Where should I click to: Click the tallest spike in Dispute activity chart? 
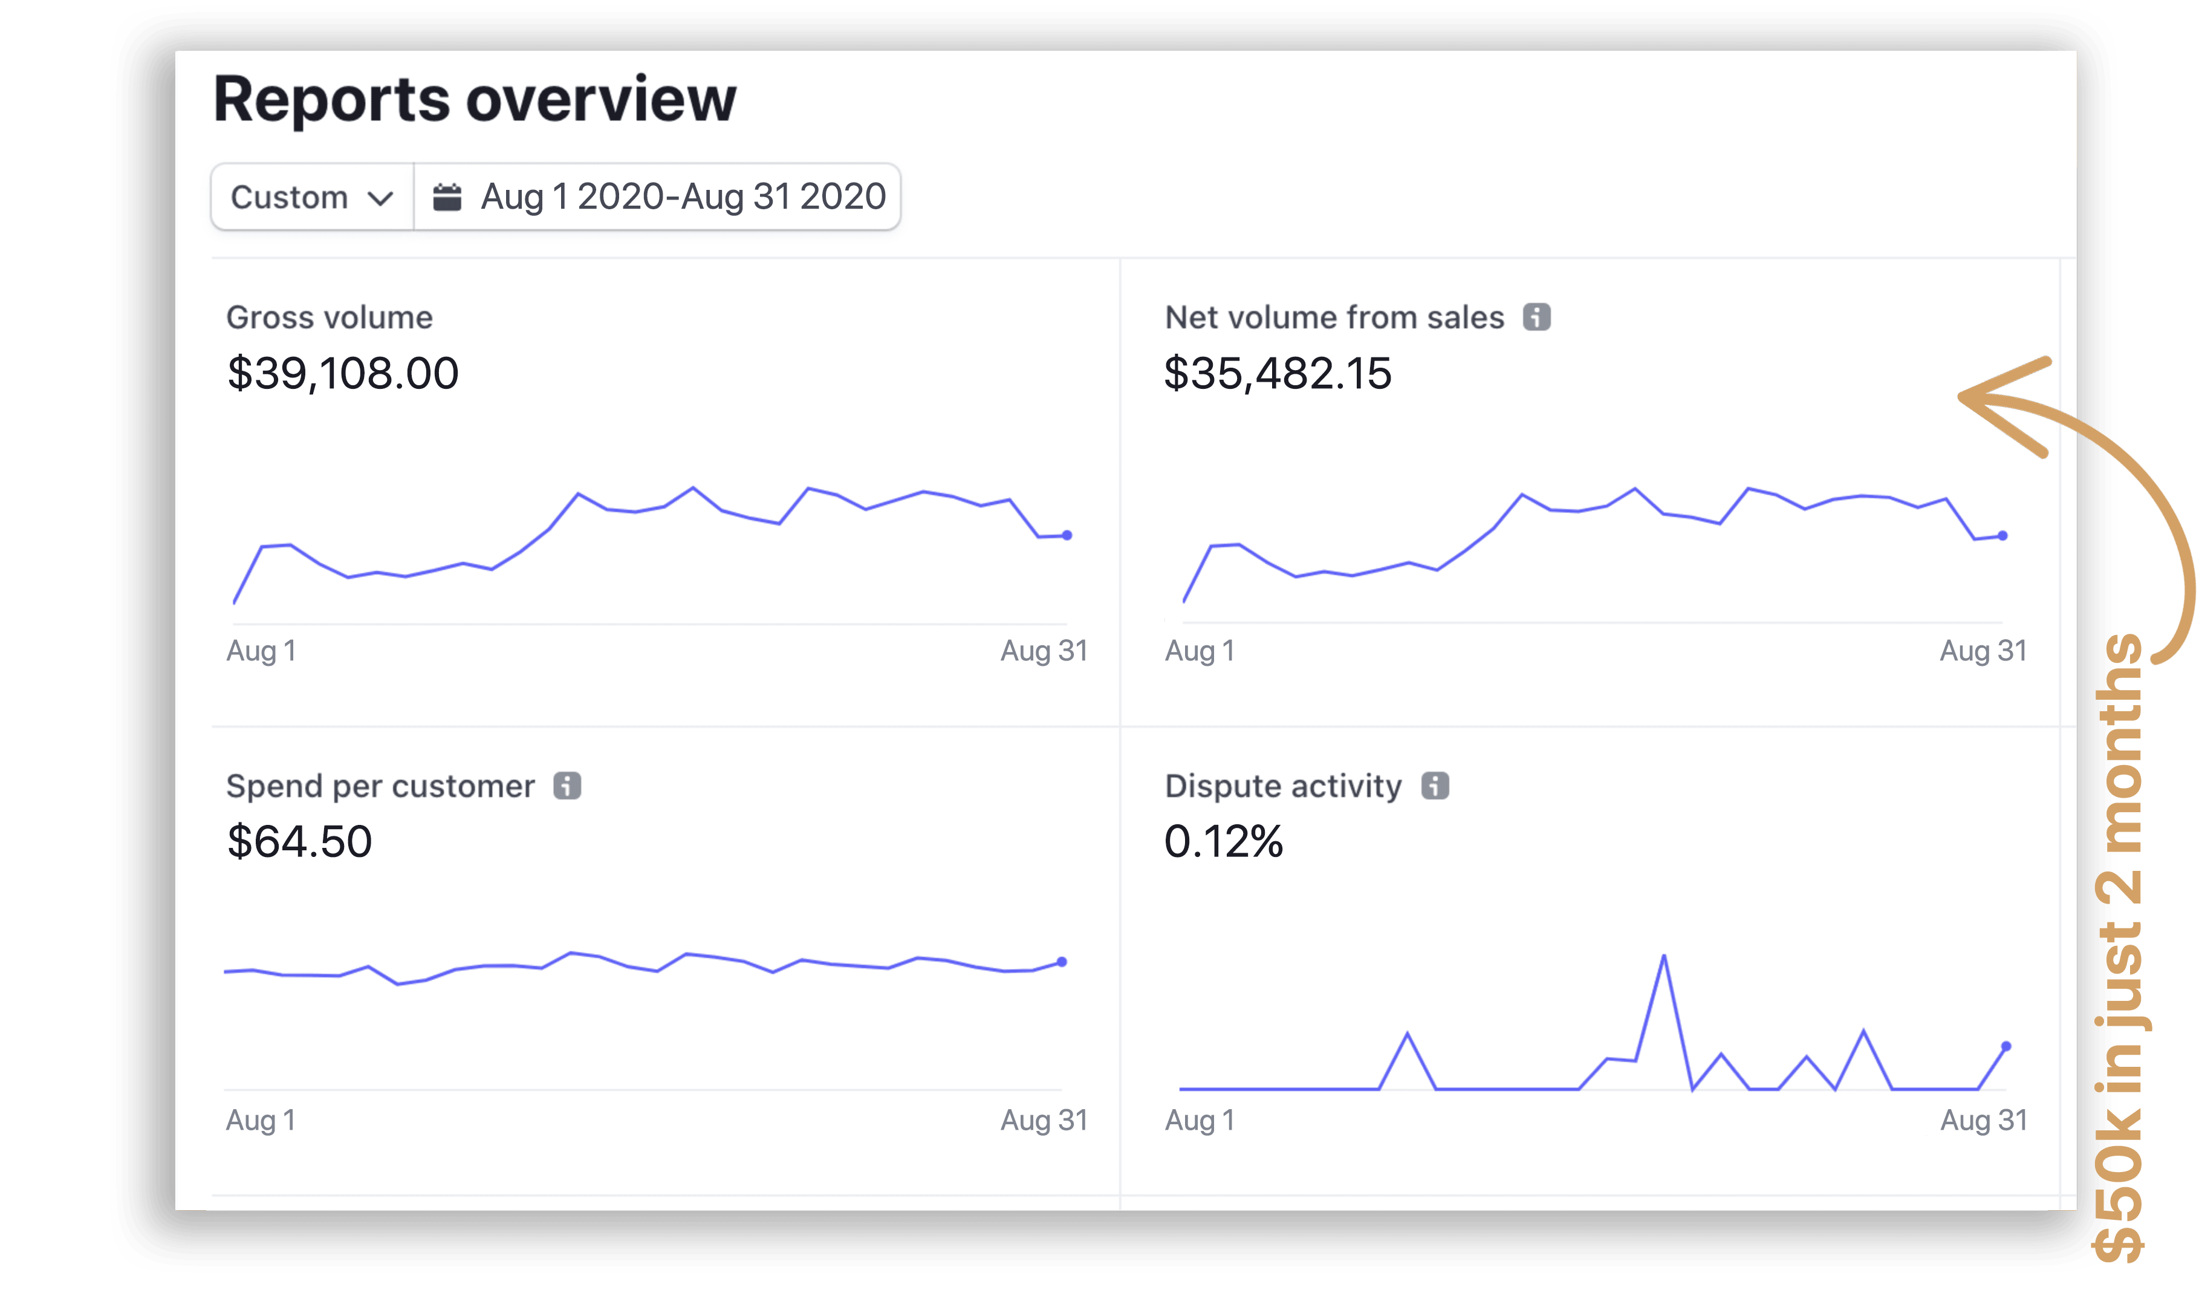[1664, 957]
